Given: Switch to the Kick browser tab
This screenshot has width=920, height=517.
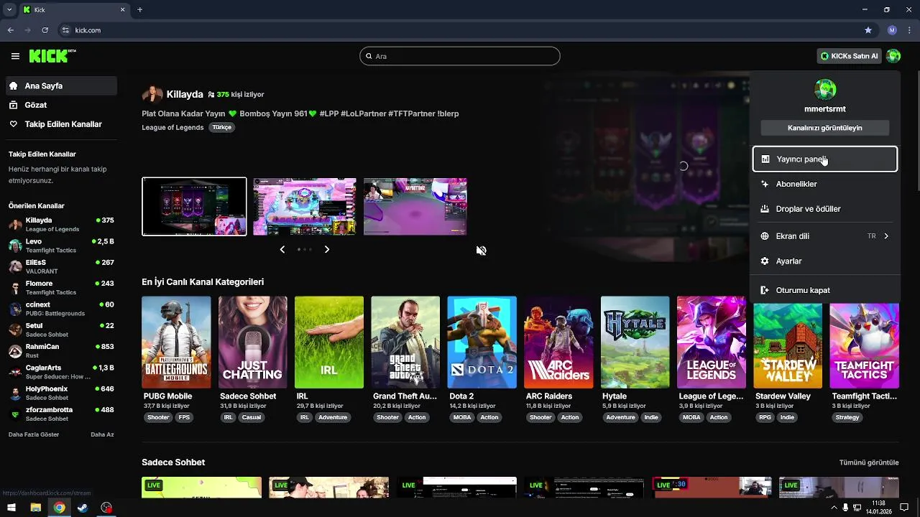Looking at the screenshot, I should coord(74,10).
